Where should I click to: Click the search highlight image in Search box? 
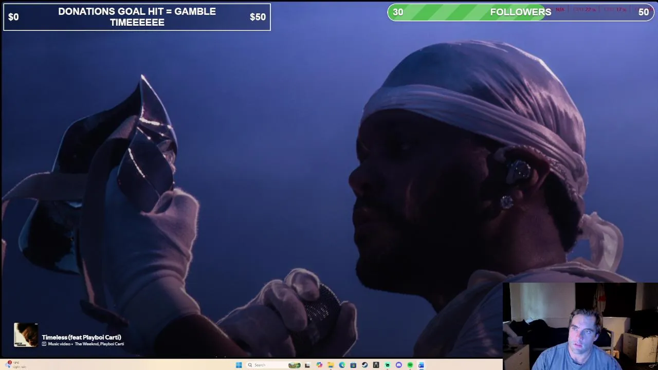point(294,365)
